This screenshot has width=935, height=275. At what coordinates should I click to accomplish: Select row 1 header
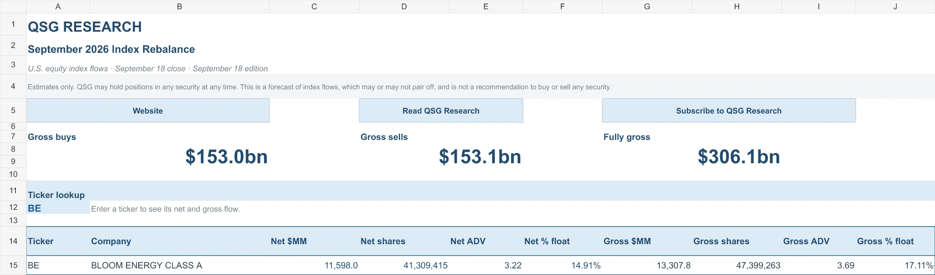[13, 24]
